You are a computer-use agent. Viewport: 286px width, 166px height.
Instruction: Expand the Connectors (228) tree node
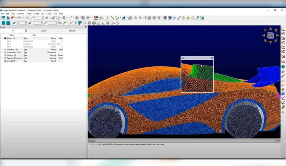tap(2, 52)
